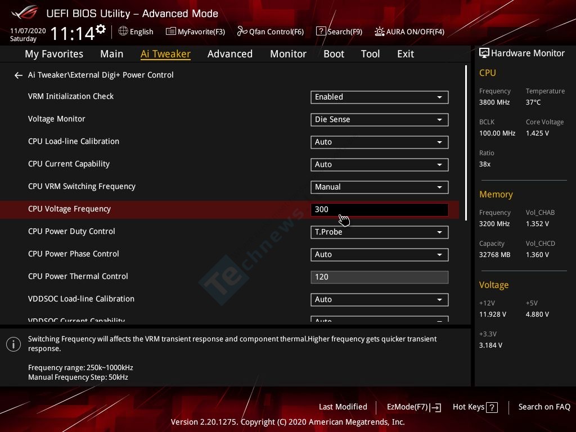Open Qfan Control(F6)
This screenshot has height=432, width=576.
[276, 31]
